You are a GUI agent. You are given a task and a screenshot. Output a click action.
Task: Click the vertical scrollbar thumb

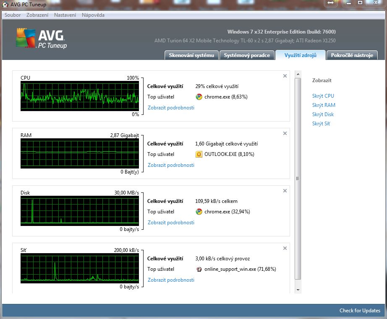298,179
